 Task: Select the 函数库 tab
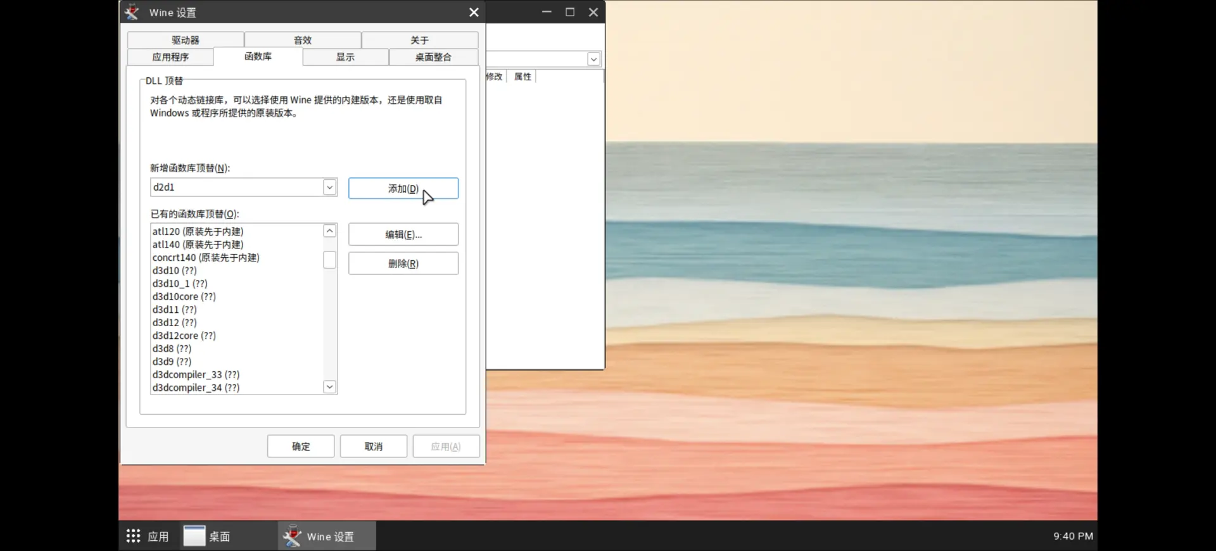pyautogui.click(x=258, y=56)
